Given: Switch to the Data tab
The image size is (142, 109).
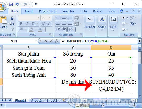Looking at the screenshot, I should 84,11.
